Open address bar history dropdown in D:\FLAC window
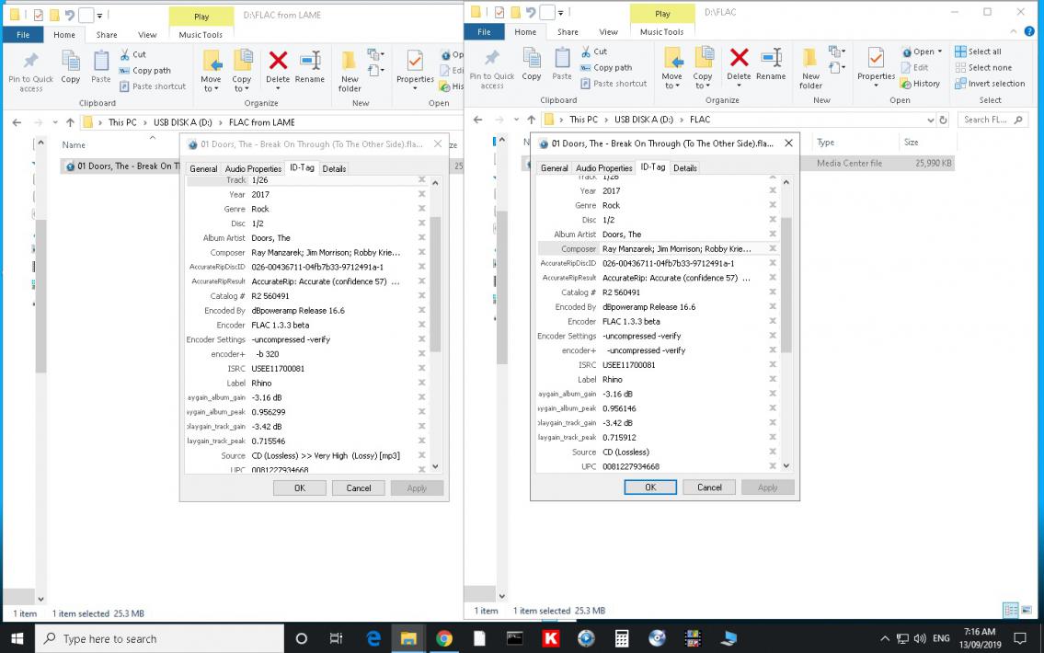The width and height of the screenshot is (1044, 653). (930, 120)
